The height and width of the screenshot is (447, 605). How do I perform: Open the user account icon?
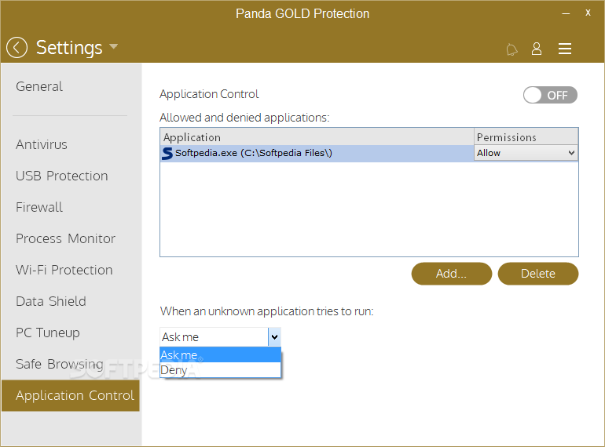coord(537,49)
